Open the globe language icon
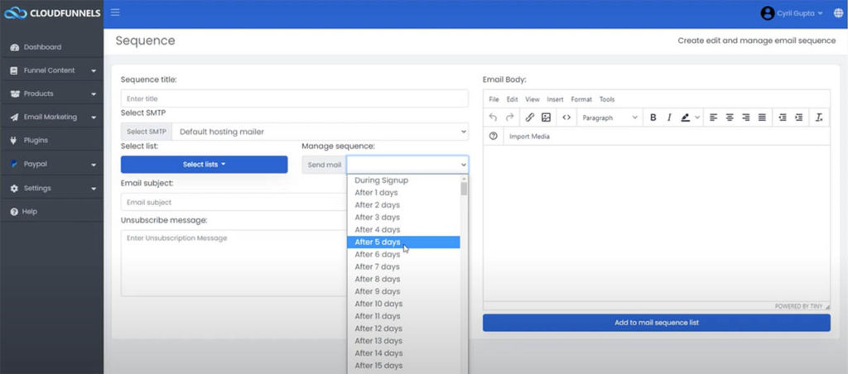 [x=838, y=13]
